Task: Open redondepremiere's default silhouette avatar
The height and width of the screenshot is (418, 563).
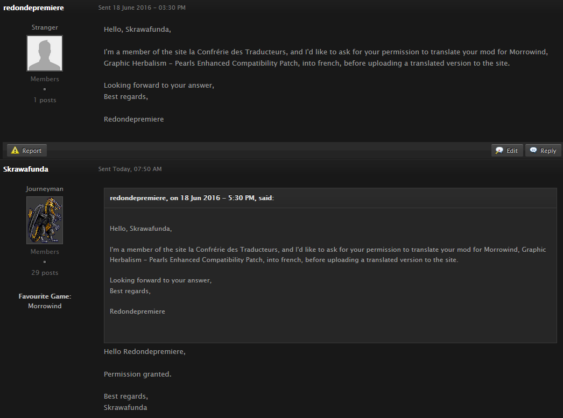Action: [x=45, y=53]
